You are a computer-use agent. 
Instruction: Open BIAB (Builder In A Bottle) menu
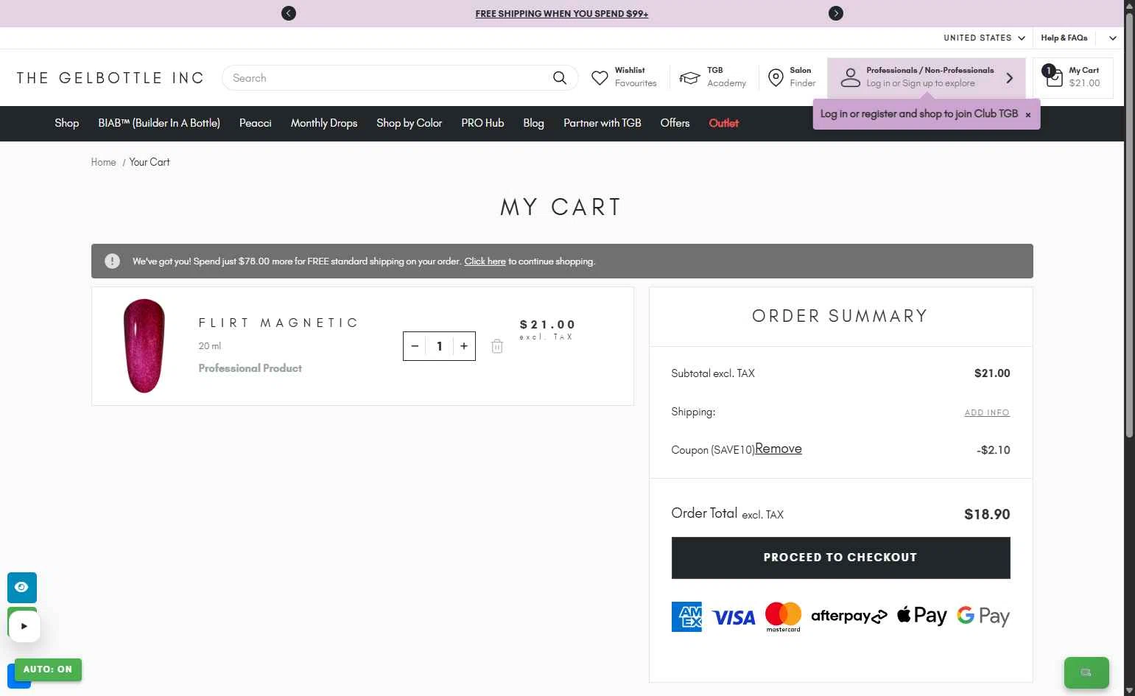[159, 123]
